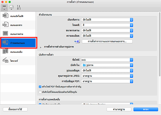Viewport: 161px width, 115px height.
Task: Open the การบีบข้อมูล PDF compression dropdown
Action: tap(107, 81)
